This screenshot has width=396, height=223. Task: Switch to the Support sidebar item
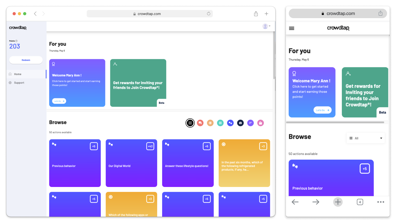[x=19, y=83]
